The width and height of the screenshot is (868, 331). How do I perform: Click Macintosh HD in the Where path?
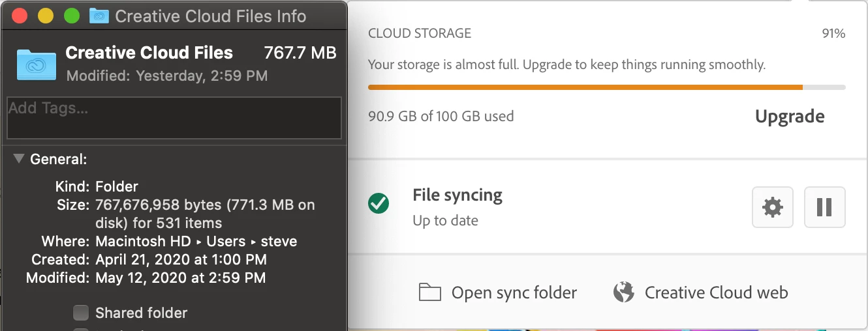(x=144, y=241)
